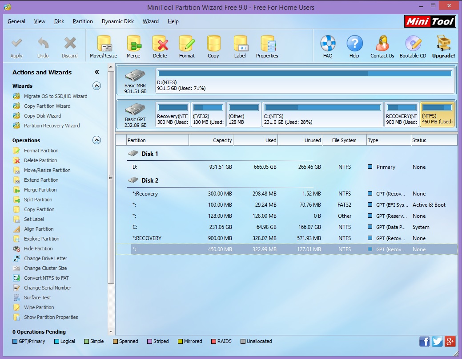Click the Move/Resize toolbar icon

point(104,47)
